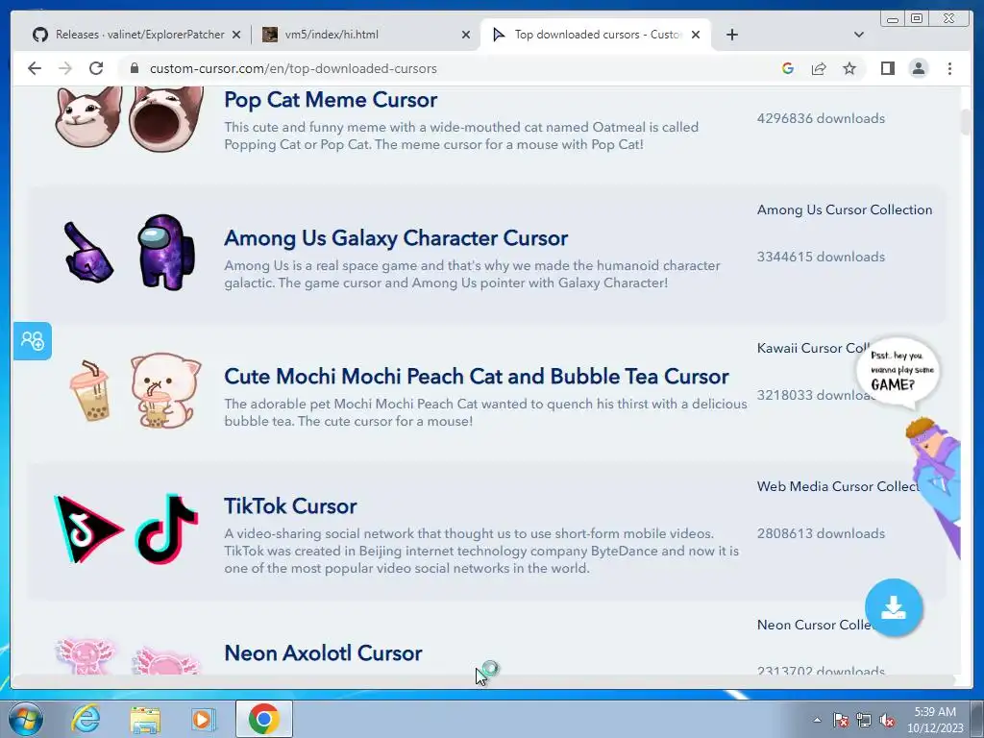Open Among Us Cursor Collection link
This screenshot has height=738, width=984.
(844, 209)
